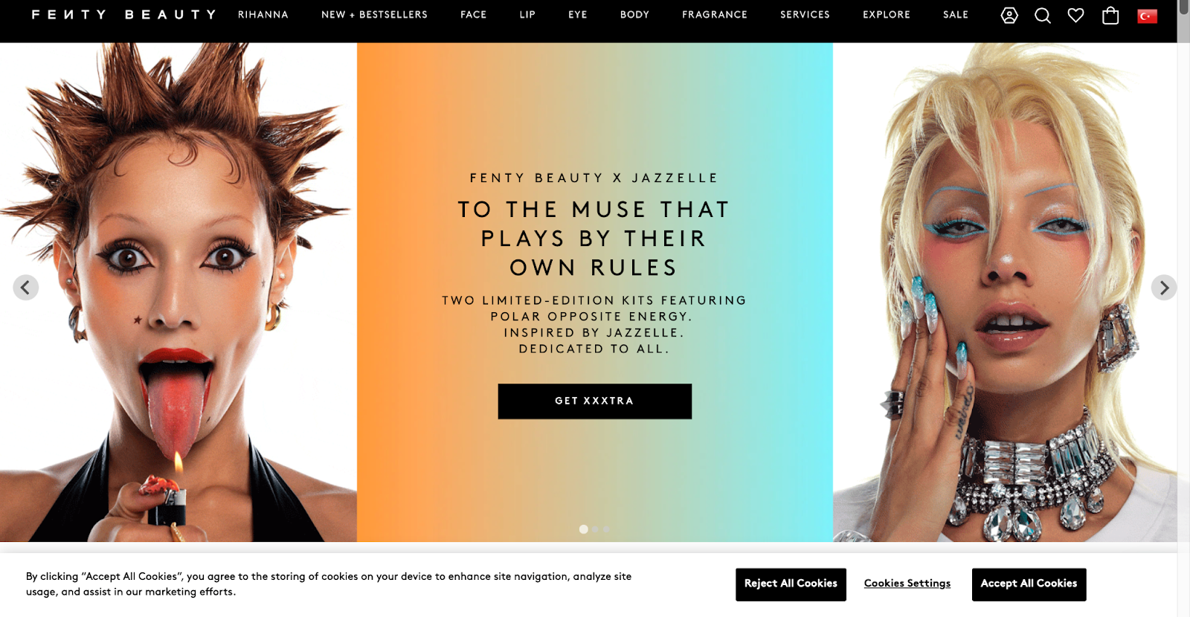This screenshot has height=617, width=1190.
Task: Click the Get XXXtra button
Action: pyautogui.click(x=595, y=401)
